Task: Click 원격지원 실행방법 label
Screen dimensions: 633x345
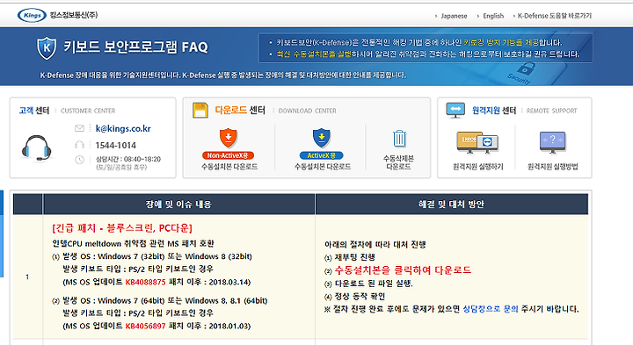Action: pos(553,167)
